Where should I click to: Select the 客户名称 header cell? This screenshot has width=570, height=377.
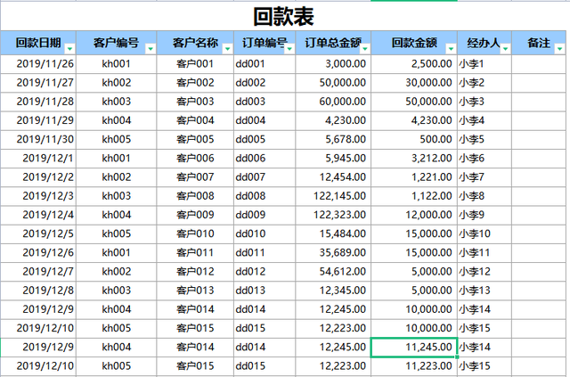(x=195, y=43)
